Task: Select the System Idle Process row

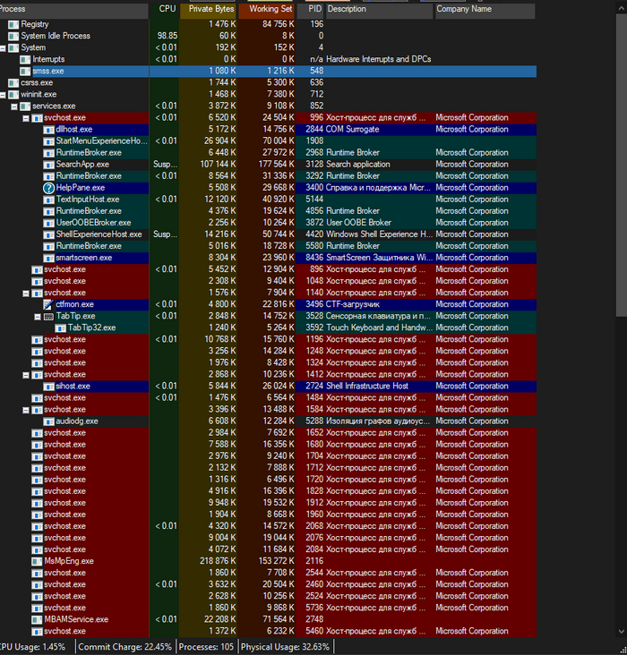Action: [x=56, y=36]
